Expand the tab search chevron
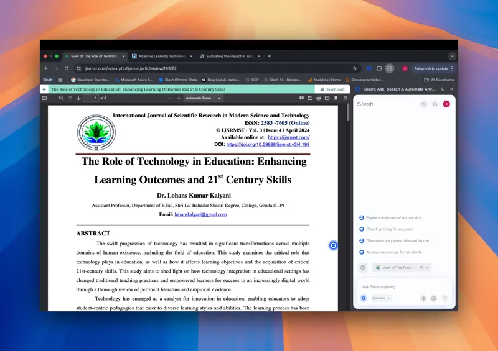The width and height of the screenshot is (498, 351). click(x=453, y=56)
